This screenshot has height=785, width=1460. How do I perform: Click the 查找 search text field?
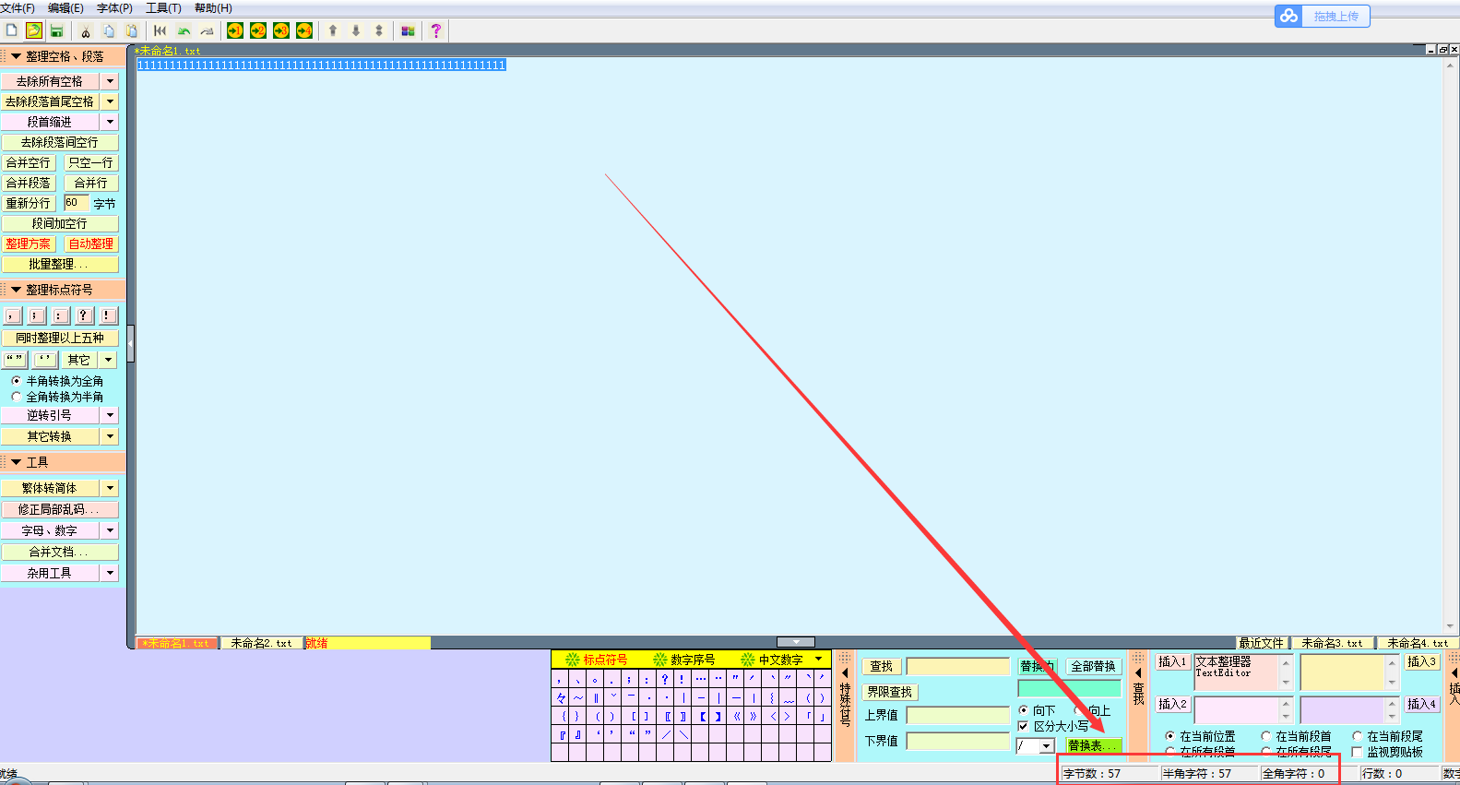point(958,666)
